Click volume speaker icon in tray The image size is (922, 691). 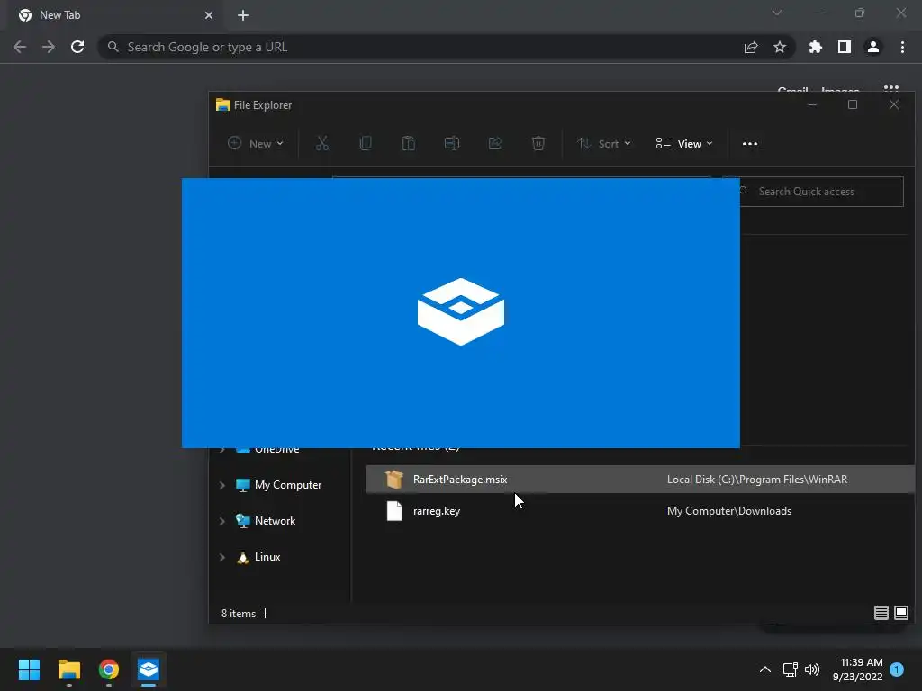(812, 669)
